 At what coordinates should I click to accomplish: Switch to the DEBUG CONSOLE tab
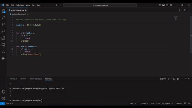[36, 79]
